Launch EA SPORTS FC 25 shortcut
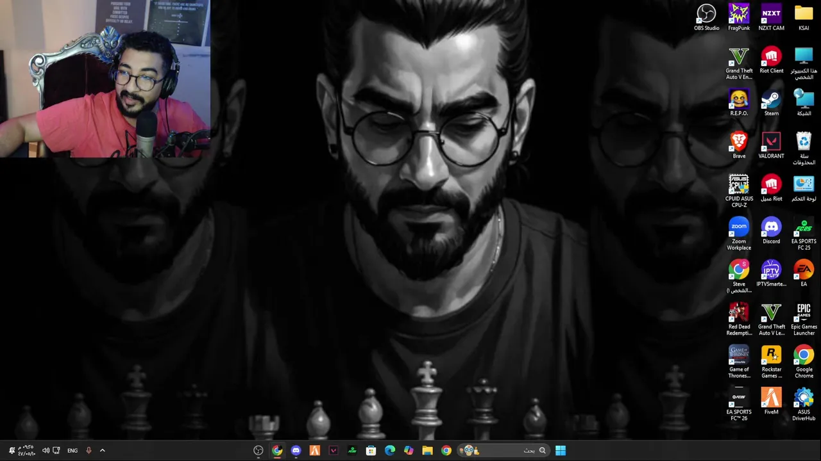 click(804, 234)
